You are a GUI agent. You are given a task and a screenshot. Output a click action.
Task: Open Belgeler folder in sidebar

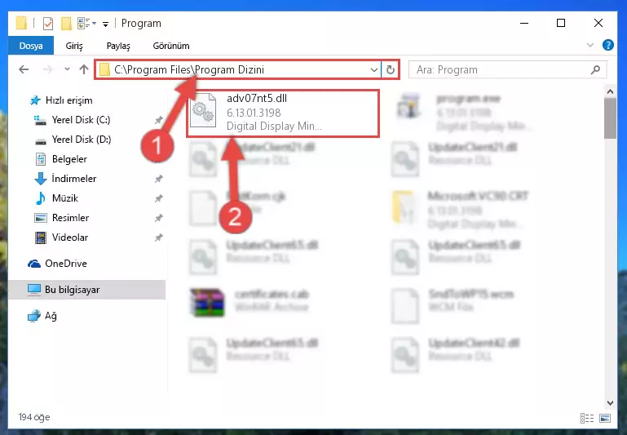[x=69, y=159]
